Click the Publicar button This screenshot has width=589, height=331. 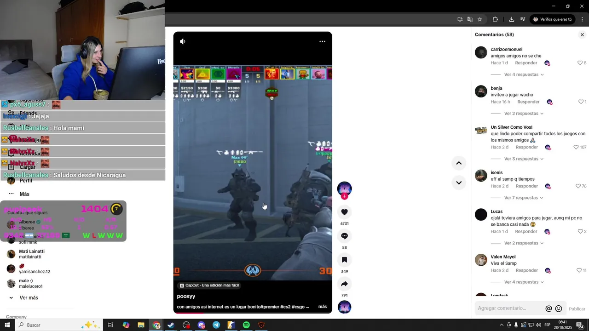pos(577,309)
